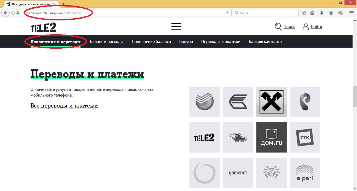Select the TELE2 payment tile
The width and height of the screenshot is (357, 191).
(x=204, y=137)
